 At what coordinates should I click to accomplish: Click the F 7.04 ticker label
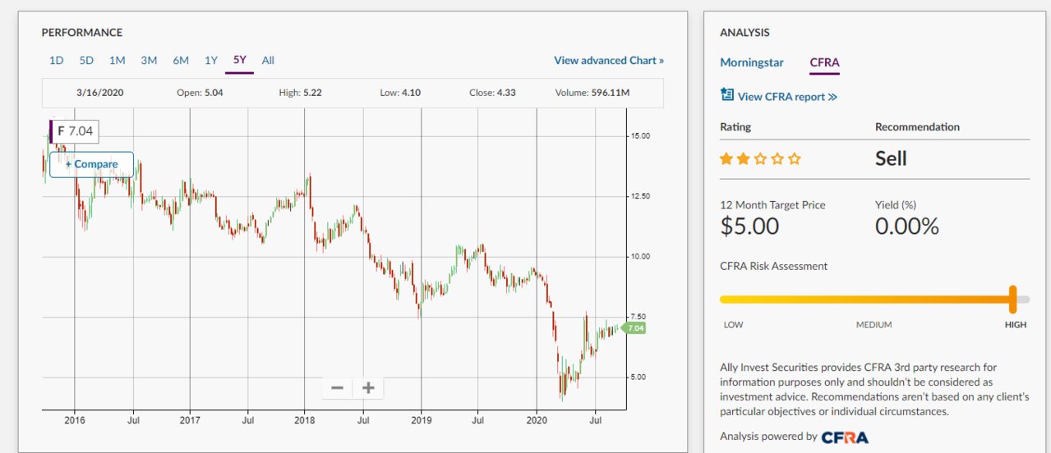click(x=73, y=131)
